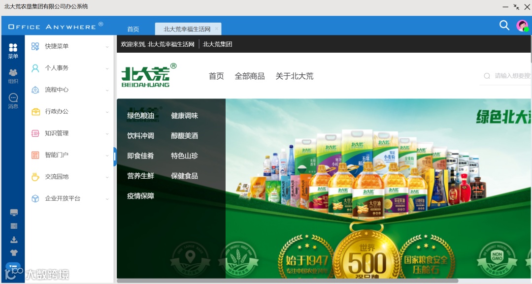Image resolution: width=532 pixels, height=284 pixels.
Task: Open the 快捷菜单 menu label
Action: [x=57, y=46]
